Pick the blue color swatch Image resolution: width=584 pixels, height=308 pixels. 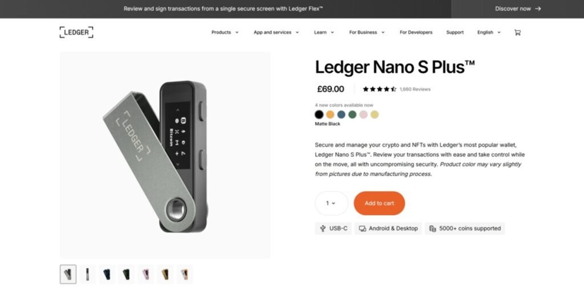341,114
